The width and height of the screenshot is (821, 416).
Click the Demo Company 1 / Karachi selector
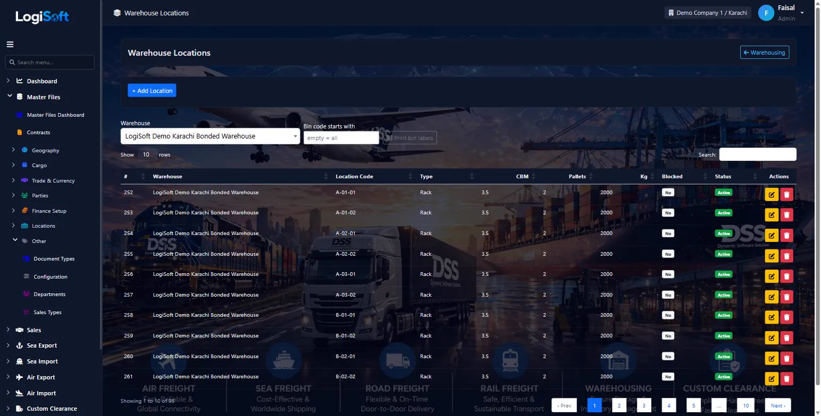[x=708, y=13]
